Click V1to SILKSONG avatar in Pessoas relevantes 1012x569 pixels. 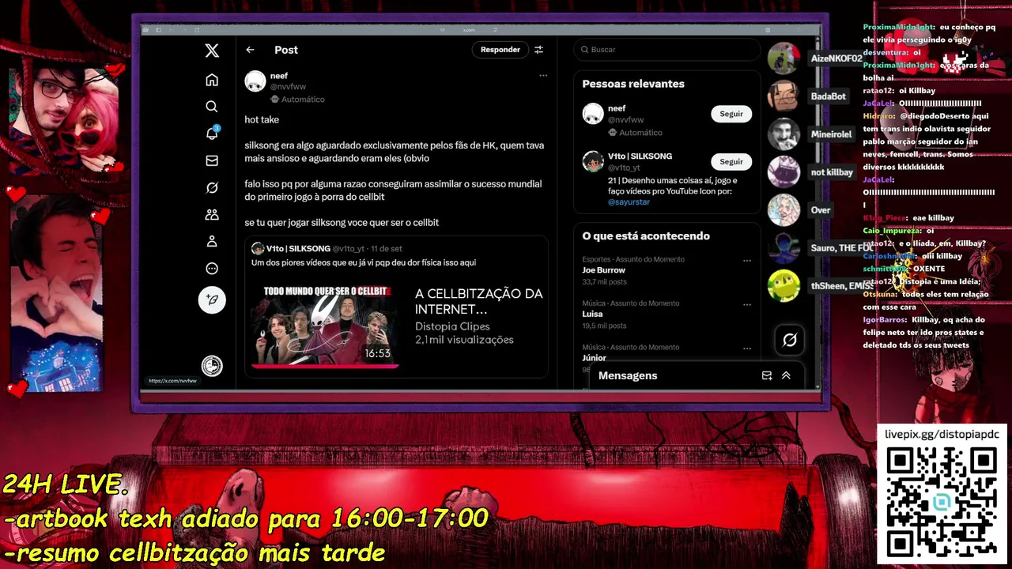tap(593, 161)
